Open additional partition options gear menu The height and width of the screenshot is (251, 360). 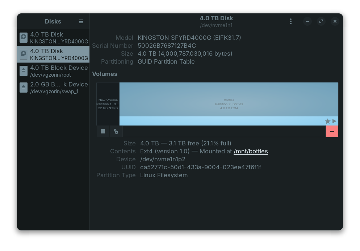pyautogui.click(x=116, y=131)
